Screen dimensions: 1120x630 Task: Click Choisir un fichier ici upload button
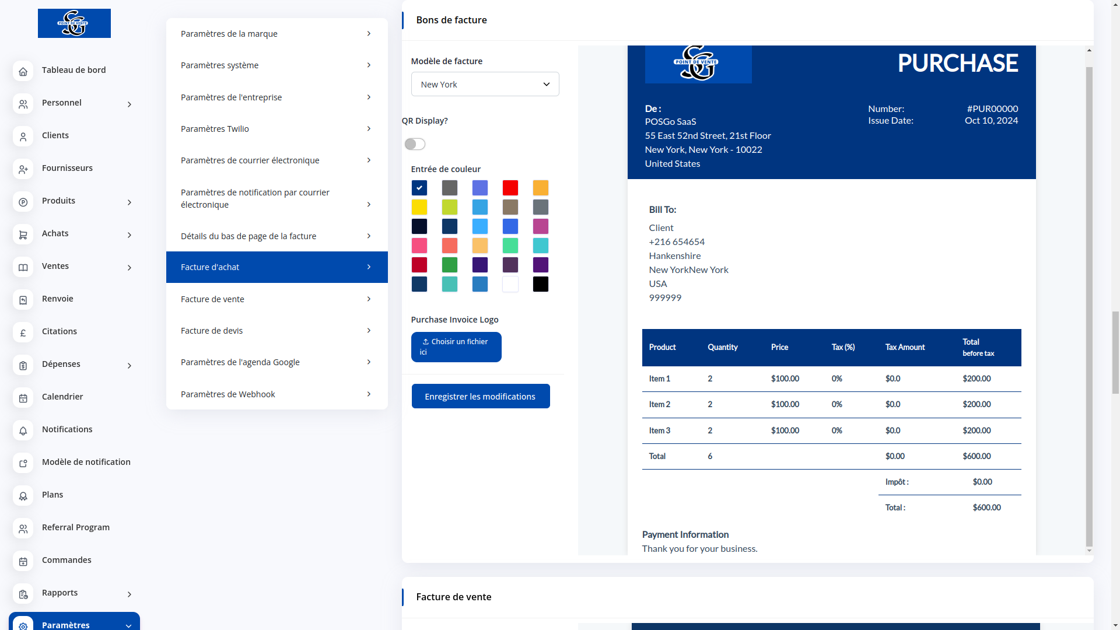tap(456, 347)
